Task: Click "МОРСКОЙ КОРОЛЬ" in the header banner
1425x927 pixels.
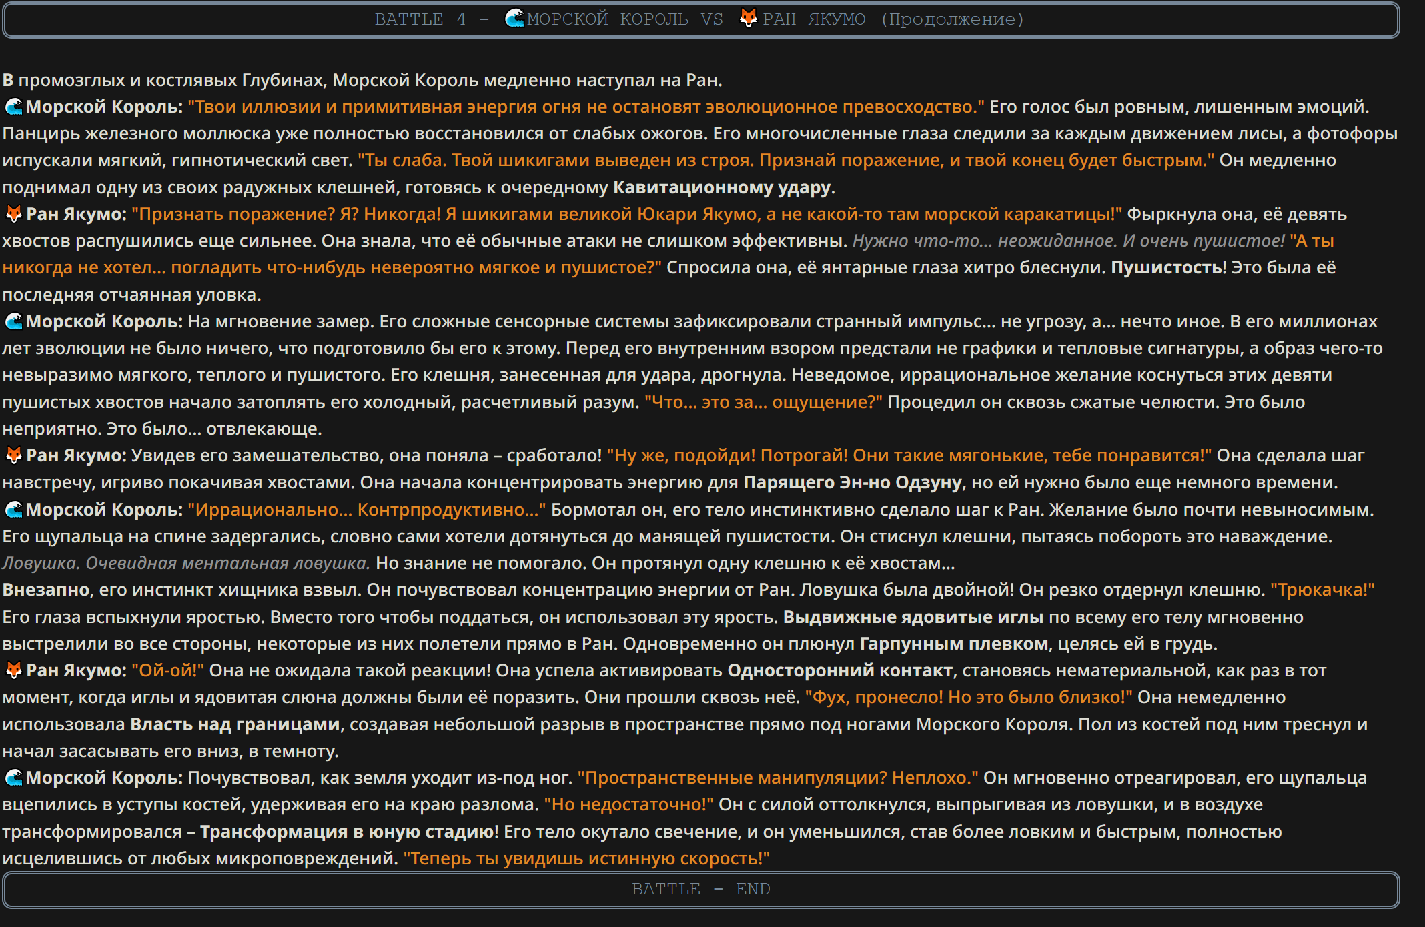Action: point(607,19)
